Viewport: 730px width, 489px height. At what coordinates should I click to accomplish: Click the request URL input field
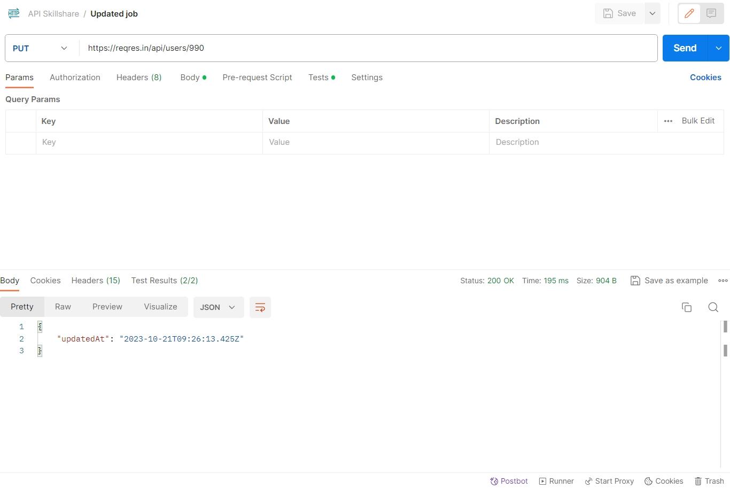tap(369, 48)
